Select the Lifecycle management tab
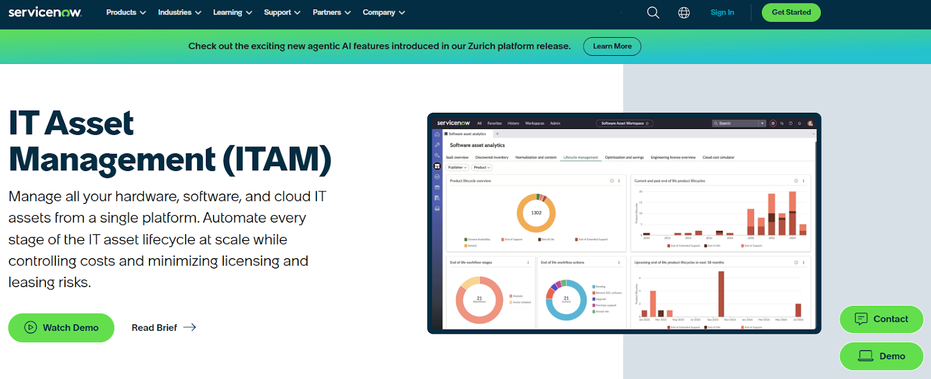The height and width of the screenshot is (379, 931). point(581,158)
